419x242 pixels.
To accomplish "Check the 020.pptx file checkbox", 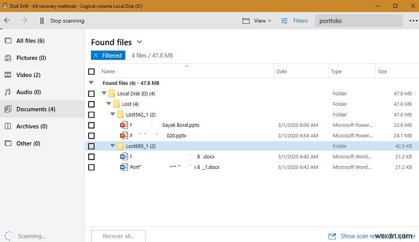I will (x=92, y=136).
